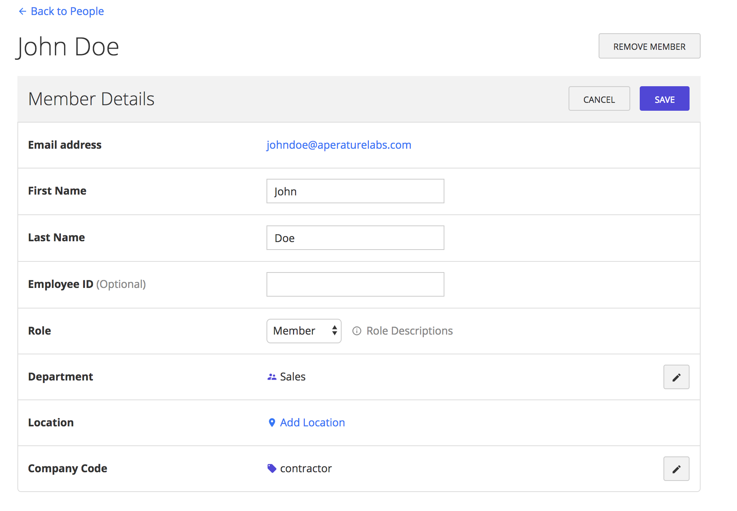
Task: Click the Role Descriptions info icon
Action: pos(357,331)
